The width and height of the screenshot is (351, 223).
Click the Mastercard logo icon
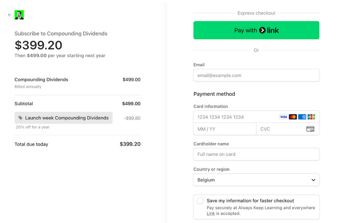293,117
